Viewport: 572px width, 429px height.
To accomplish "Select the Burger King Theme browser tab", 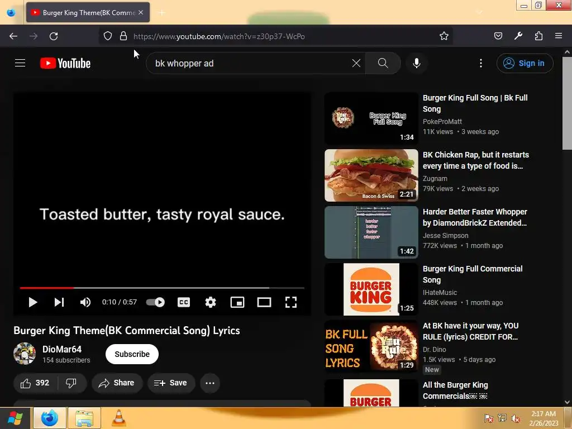I will [x=88, y=12].
